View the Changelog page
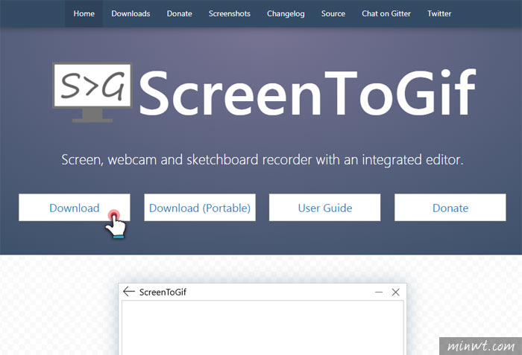The height and width of the screenshot is (355, 522). click(x=286, y=13)
